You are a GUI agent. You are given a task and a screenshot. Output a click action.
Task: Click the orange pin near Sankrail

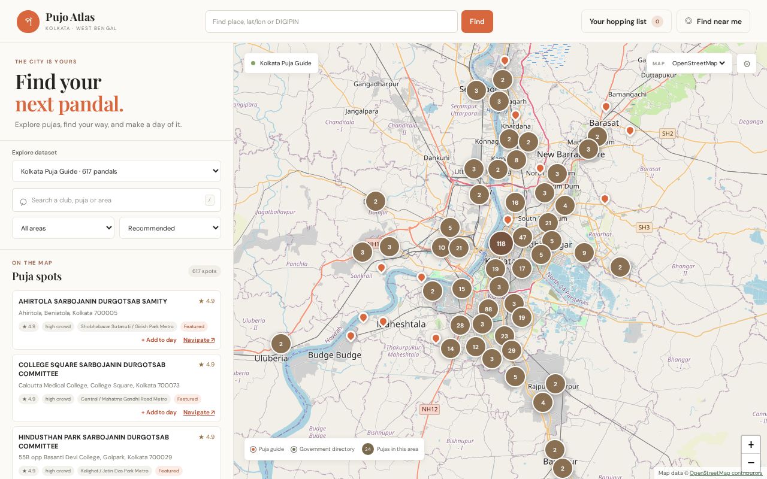pyautogui.click(x=381, y=268)
